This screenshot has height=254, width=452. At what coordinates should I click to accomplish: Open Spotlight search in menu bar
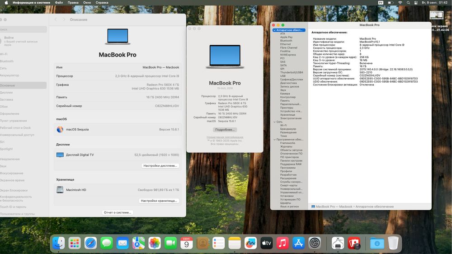(x=408, y=3)
